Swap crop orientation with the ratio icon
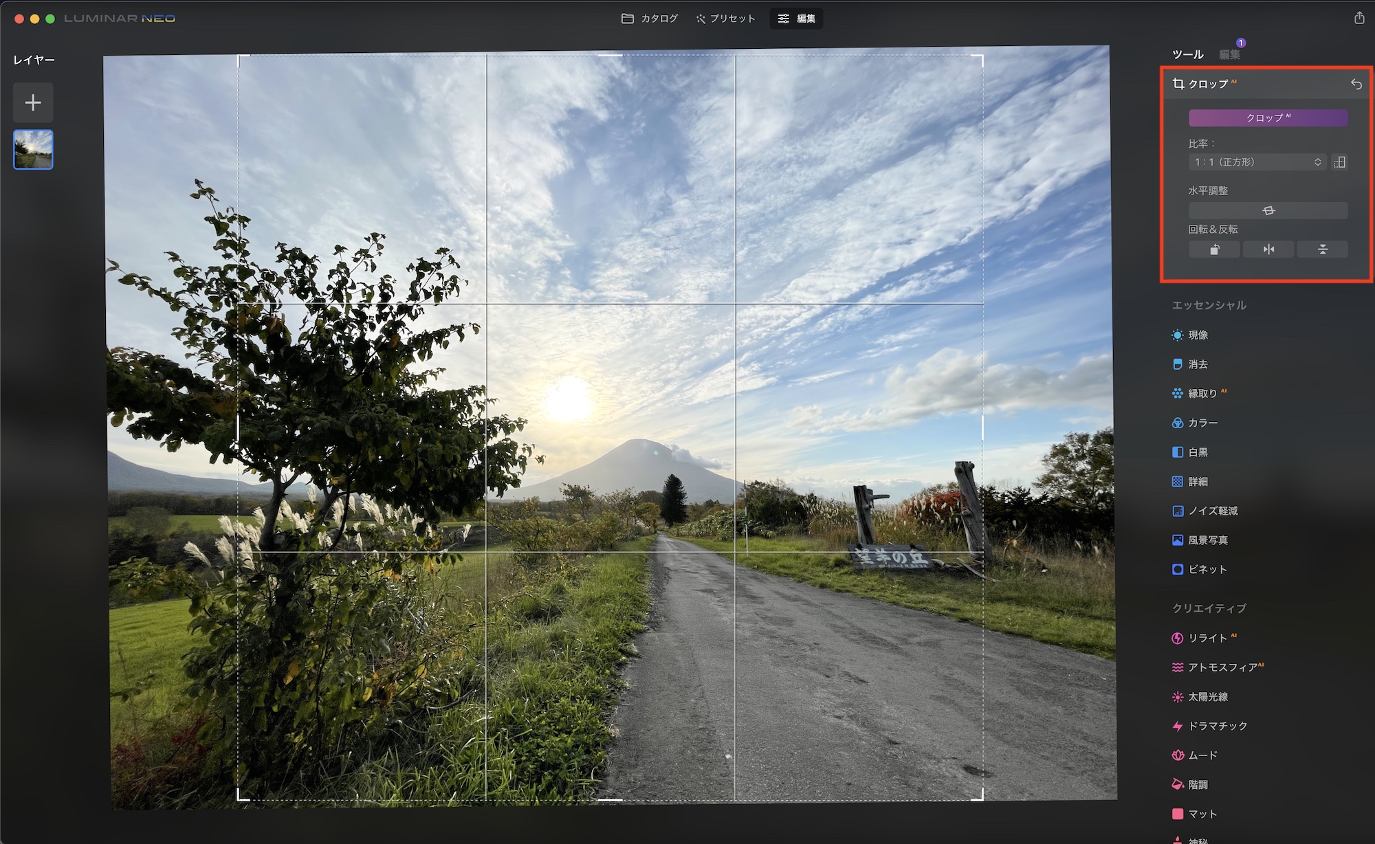The width and height of the screenshot is (1375, 844). [1339, 162]
